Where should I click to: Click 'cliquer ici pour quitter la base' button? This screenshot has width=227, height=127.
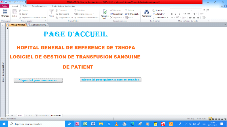(x=110, y=80)
